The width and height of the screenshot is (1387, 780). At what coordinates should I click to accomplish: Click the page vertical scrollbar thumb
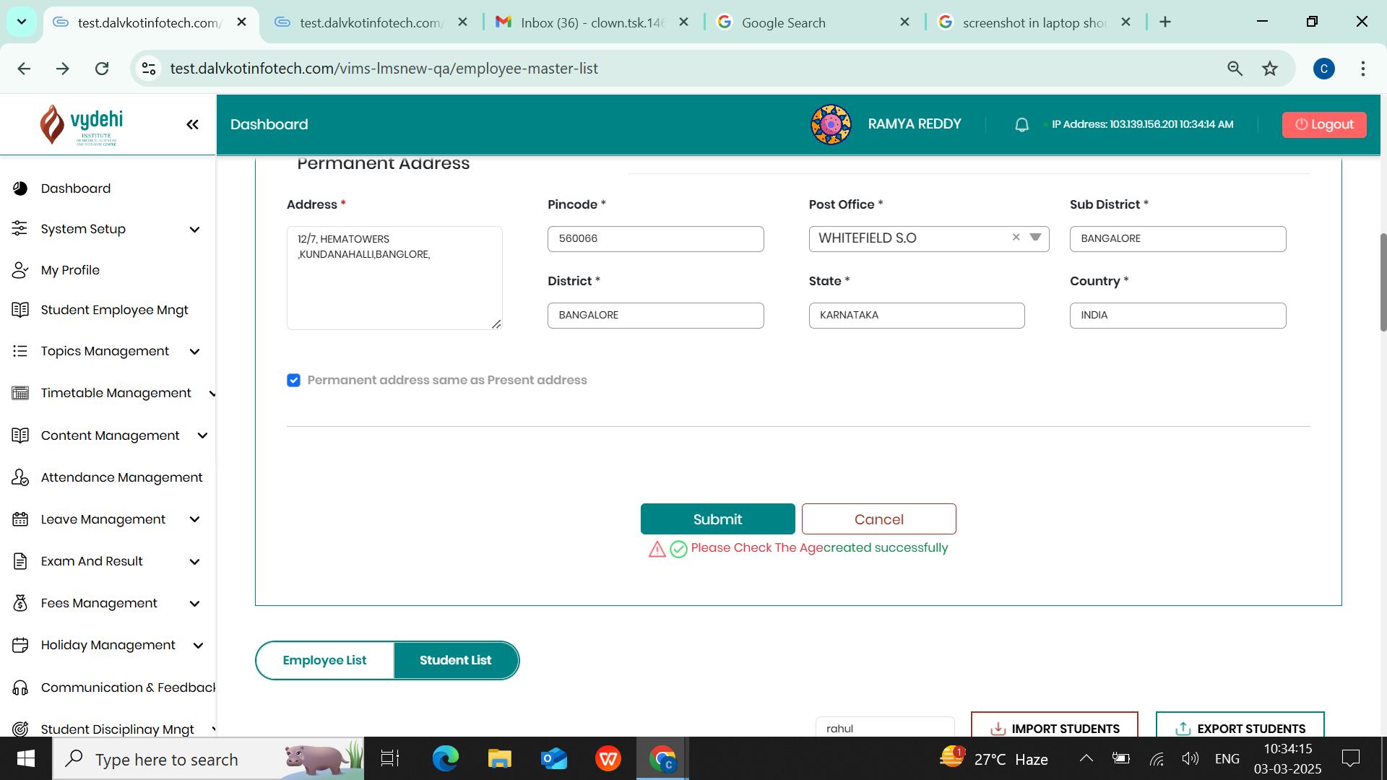pos(1383,282)
